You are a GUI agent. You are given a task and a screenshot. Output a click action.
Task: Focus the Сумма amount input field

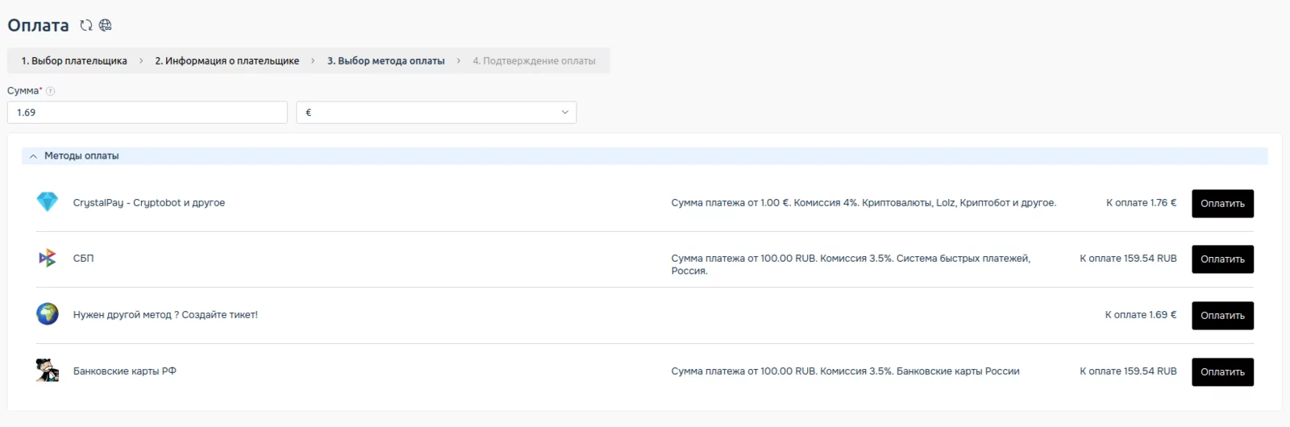click(147, 113)
